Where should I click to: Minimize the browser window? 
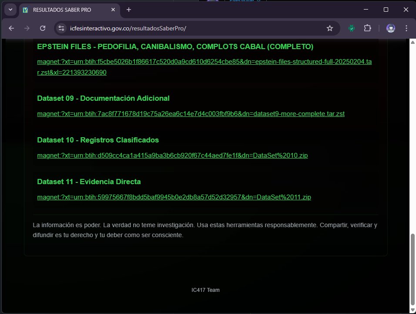[x=366, y=10]
